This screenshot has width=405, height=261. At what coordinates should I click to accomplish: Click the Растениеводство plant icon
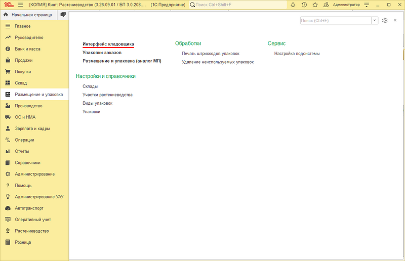[x=8, y=231]
